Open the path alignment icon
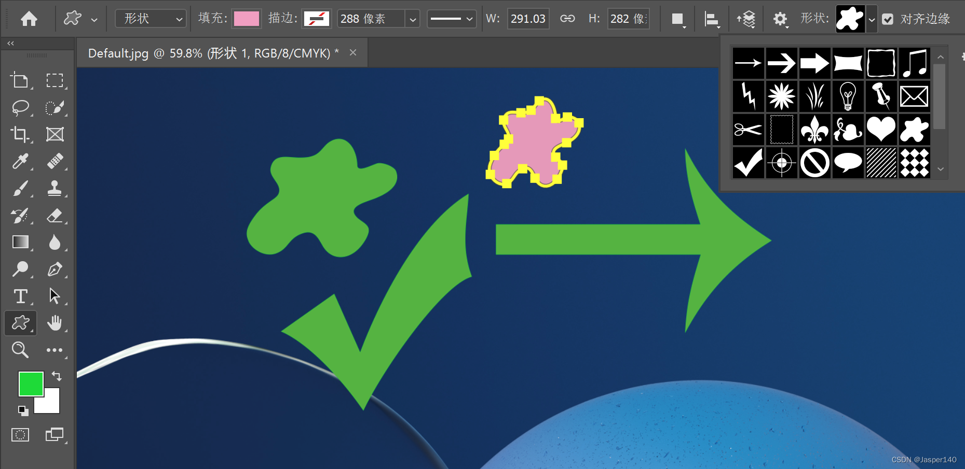Image resolution: width=965 pixels, height=469 pixels. pyautogui.click(x=712, y=20)
